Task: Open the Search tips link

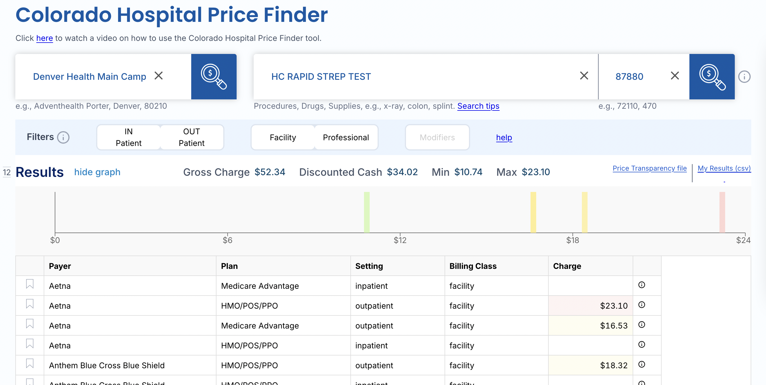Action: 478,106
